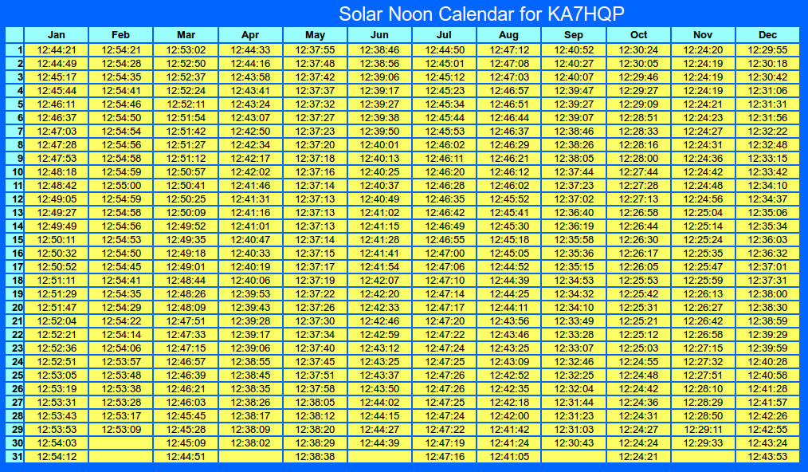
Task: Select the Aug column header
Action: pos(508,35)
